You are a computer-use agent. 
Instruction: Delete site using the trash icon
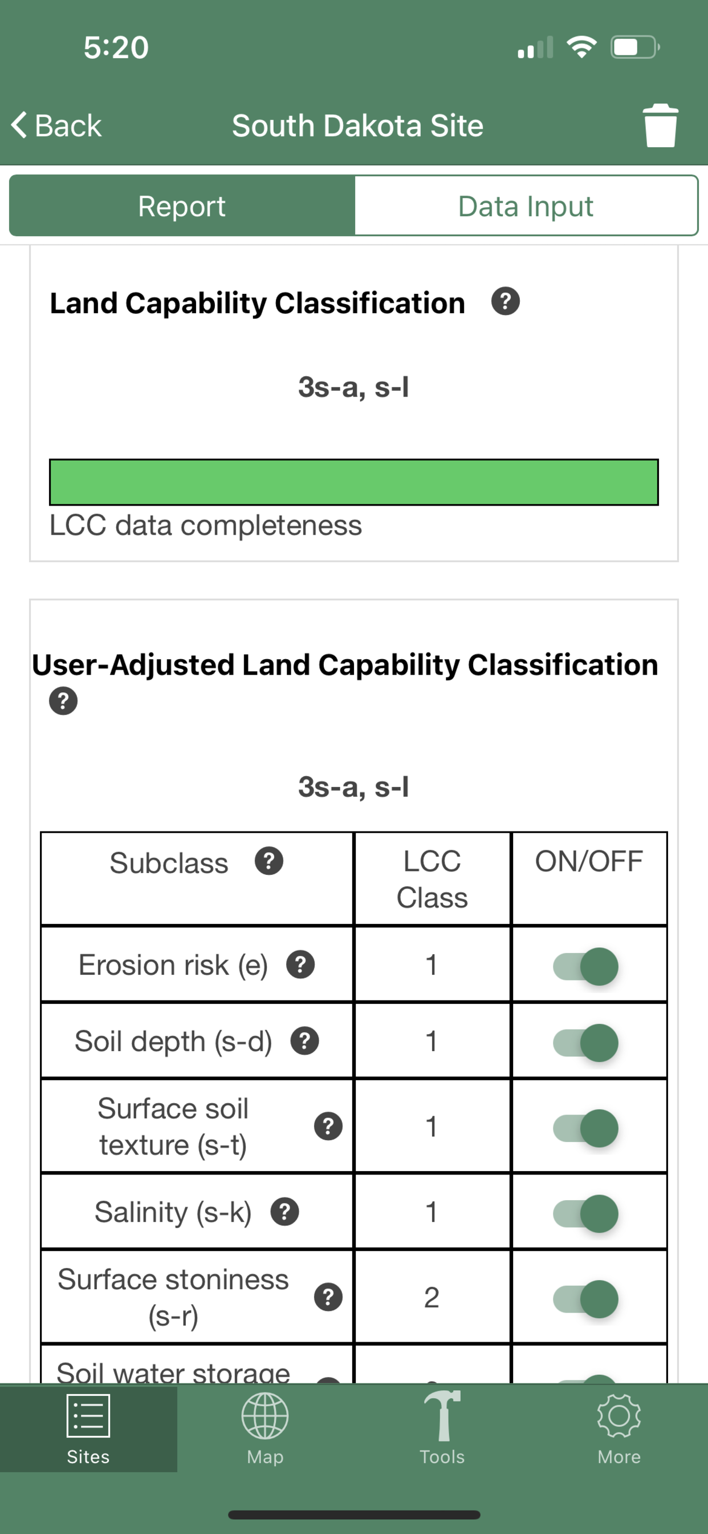pos(661,126)
